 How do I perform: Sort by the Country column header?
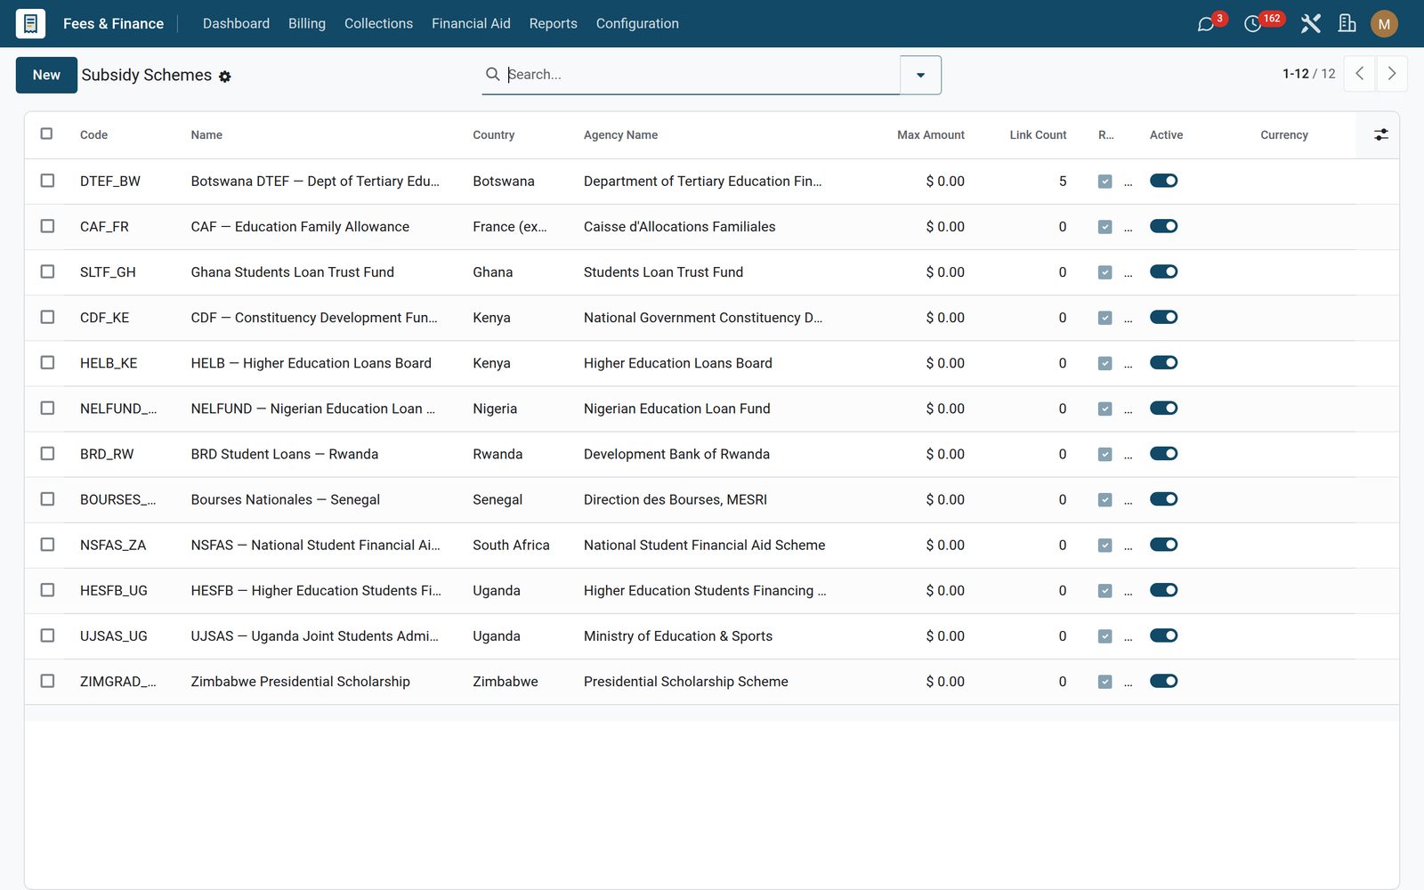pyautogui.click(x=493, y=134)
